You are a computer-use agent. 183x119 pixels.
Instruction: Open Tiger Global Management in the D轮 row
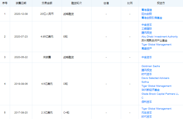156,86
